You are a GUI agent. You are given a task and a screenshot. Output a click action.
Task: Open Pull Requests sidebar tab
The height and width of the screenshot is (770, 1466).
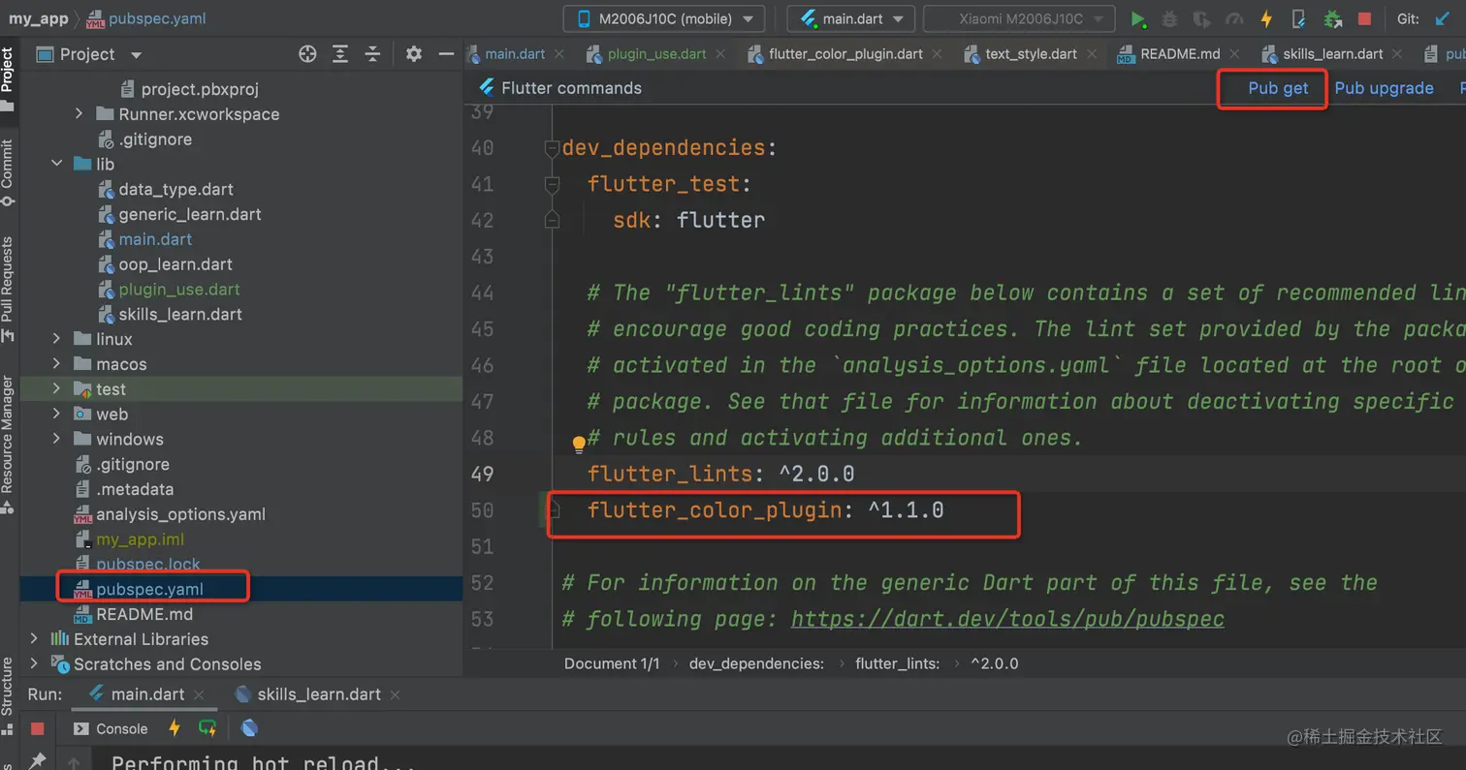tap(8, 289)
